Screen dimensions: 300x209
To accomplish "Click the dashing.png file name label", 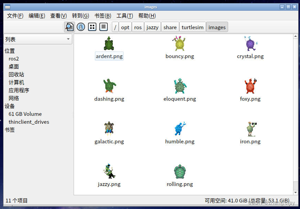I will pos(109,99).
